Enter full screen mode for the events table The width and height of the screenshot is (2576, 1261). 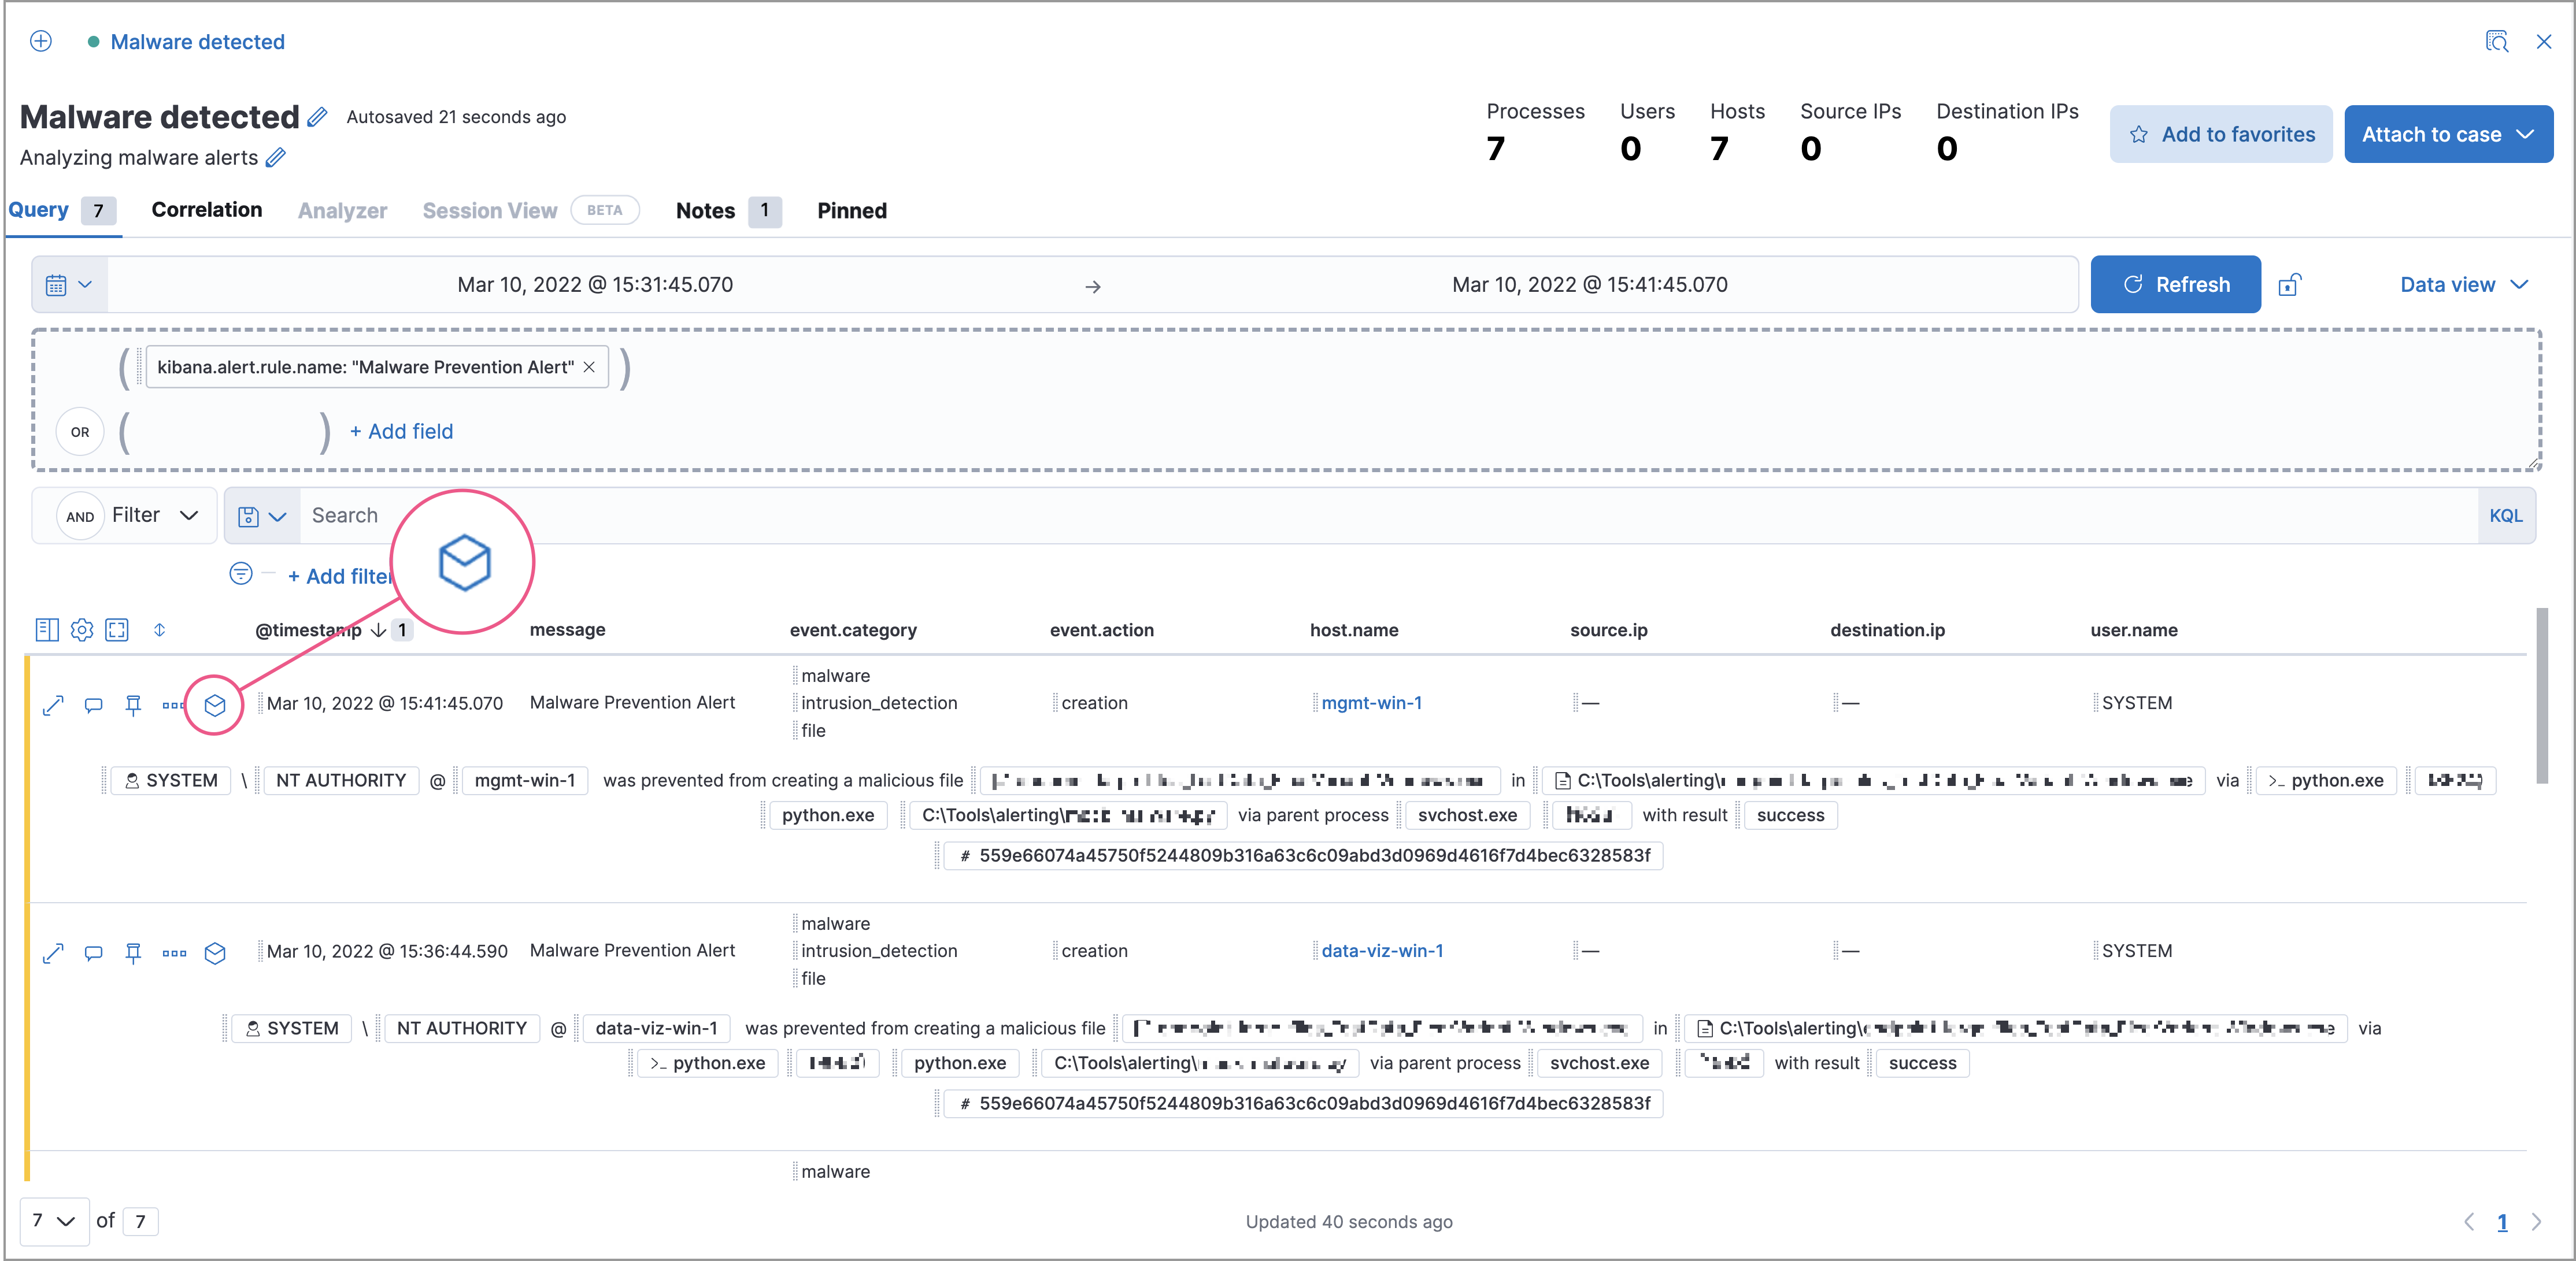(118, 630)
